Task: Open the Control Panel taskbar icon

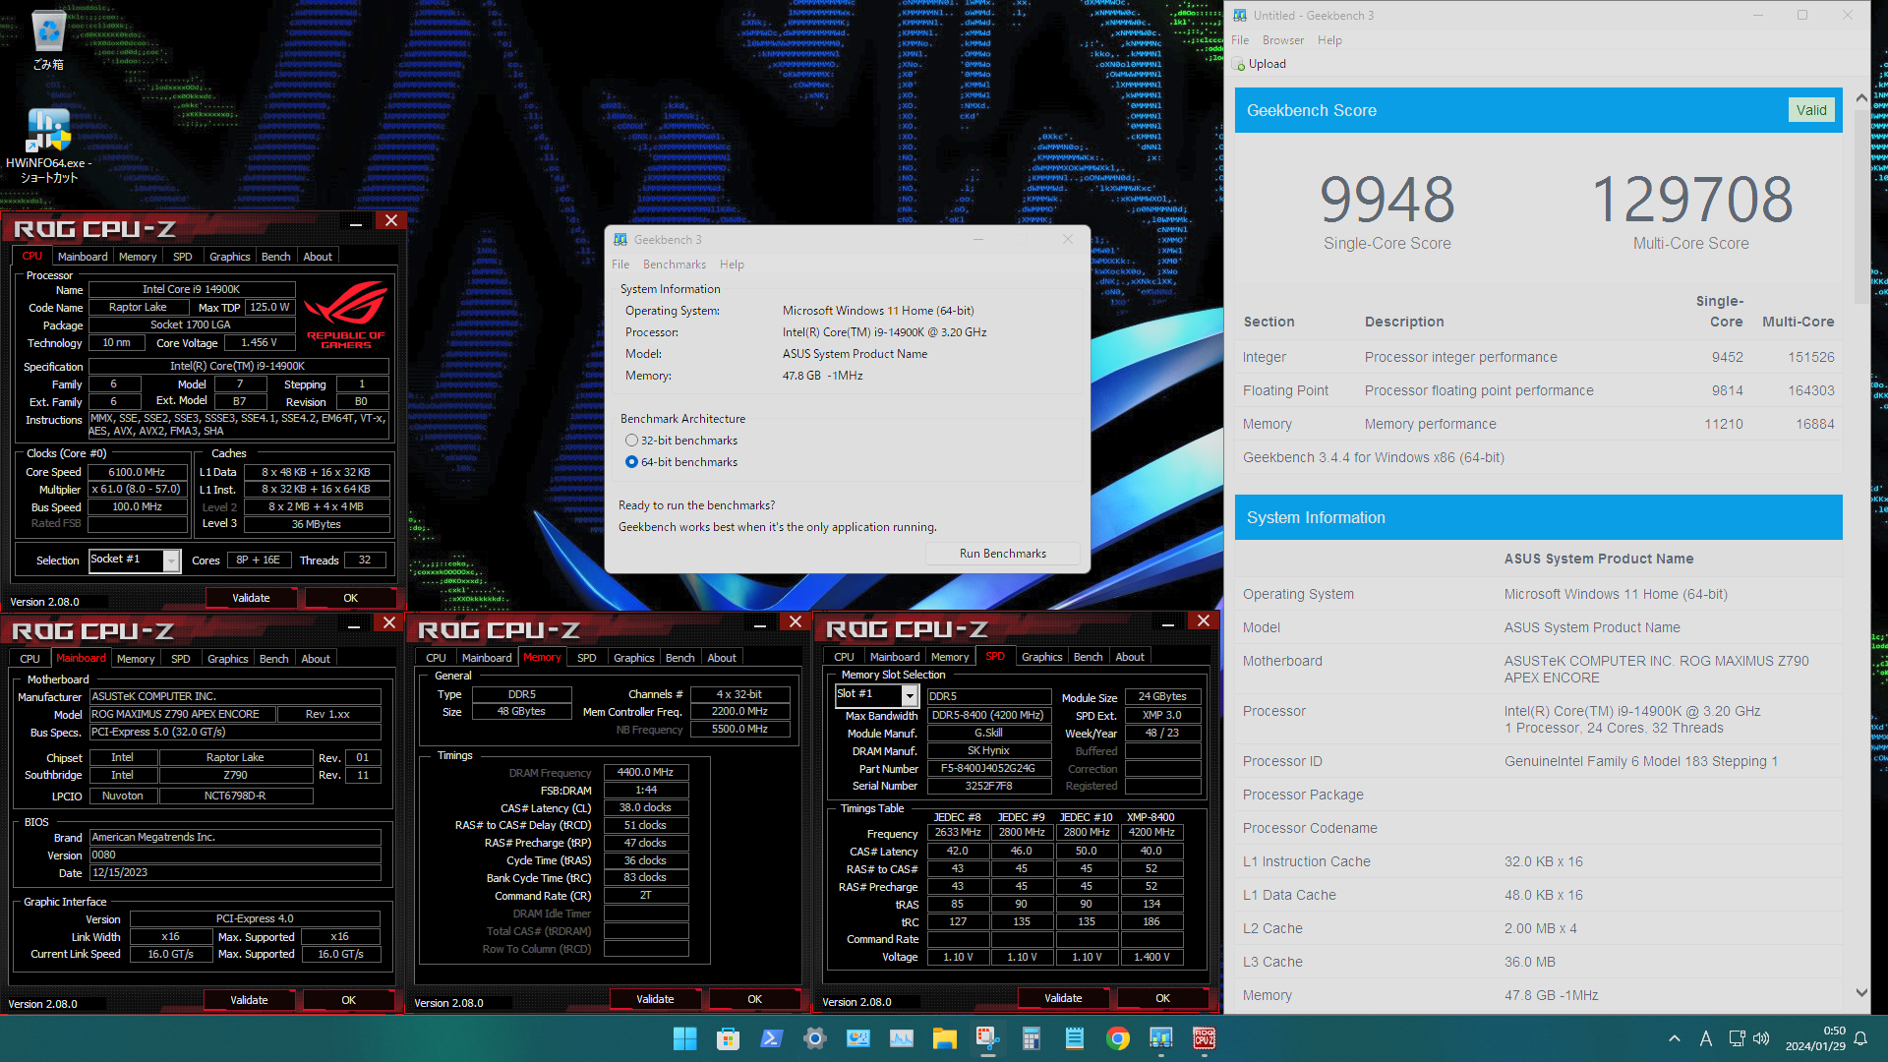Action: [857, 1038]
